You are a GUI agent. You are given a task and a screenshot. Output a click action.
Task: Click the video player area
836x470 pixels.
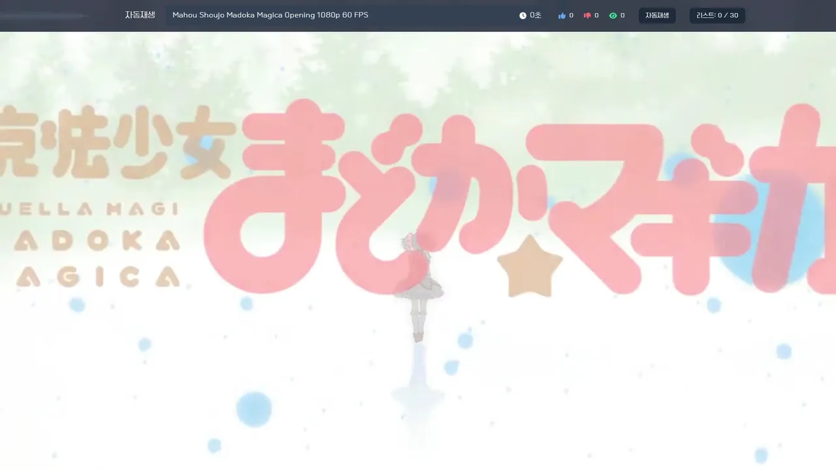(418, 251)
